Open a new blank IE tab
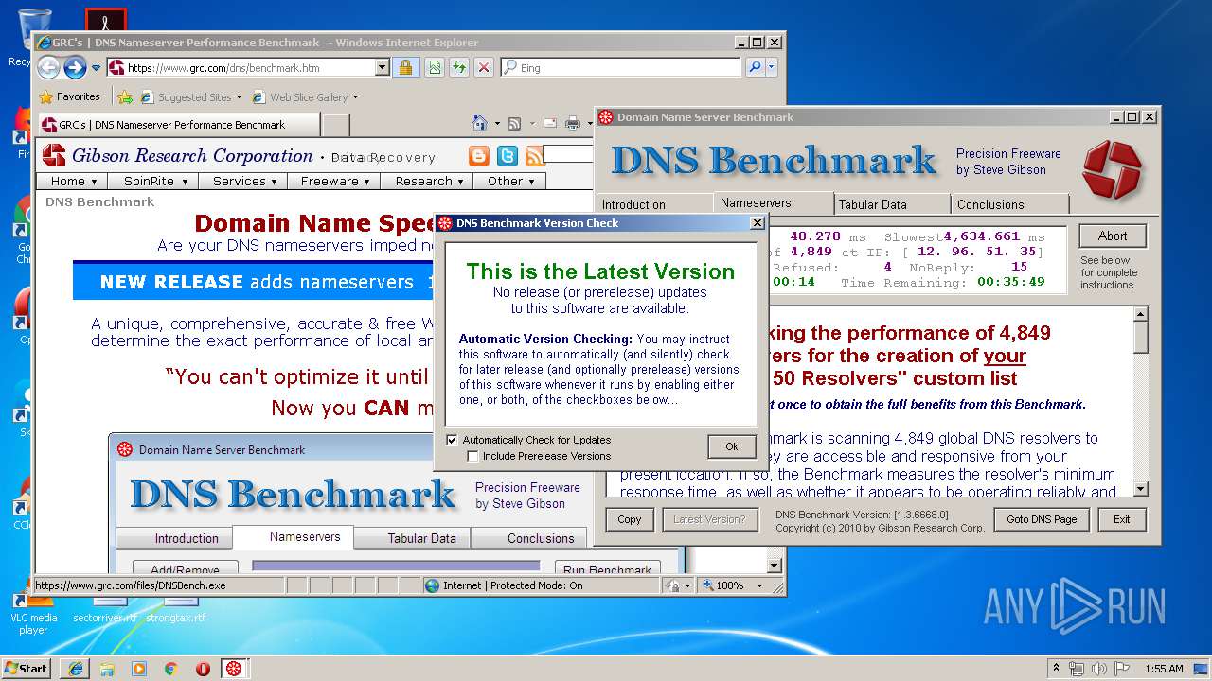The image size is (1212, 681). click(x=336, y=125)
